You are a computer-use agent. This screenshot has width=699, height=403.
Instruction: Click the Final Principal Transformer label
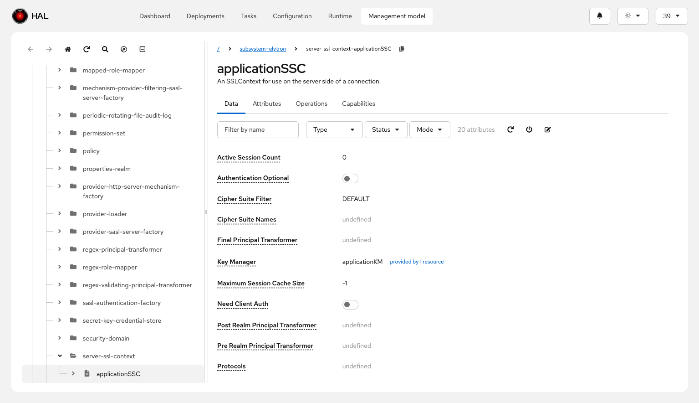point(257,240)
